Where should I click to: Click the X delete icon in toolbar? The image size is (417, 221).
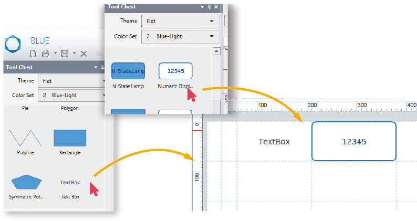(x=84, y=53)
